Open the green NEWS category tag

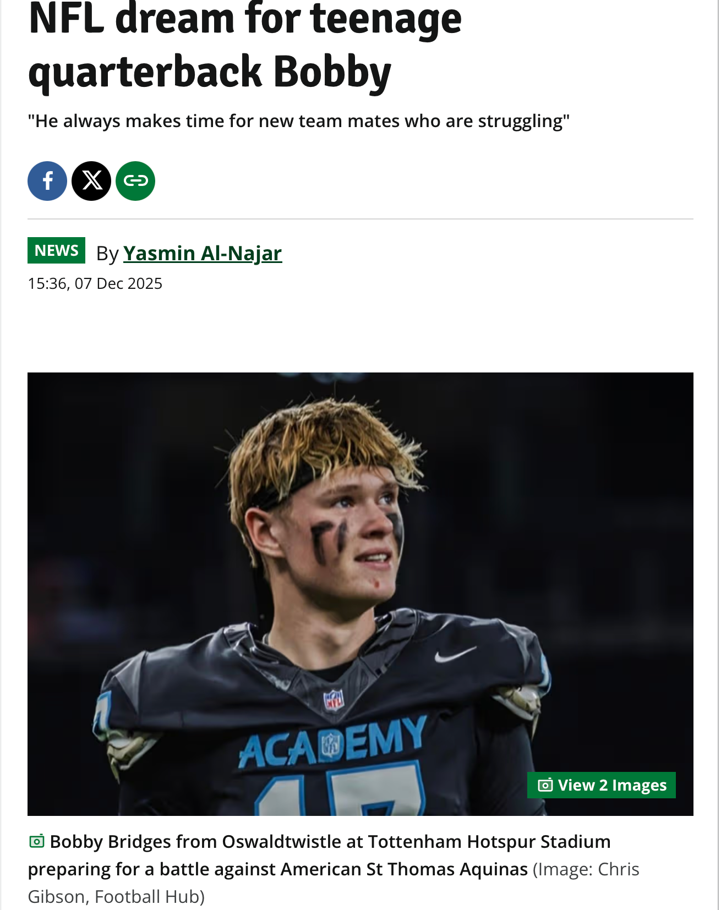tap(56, 251)
